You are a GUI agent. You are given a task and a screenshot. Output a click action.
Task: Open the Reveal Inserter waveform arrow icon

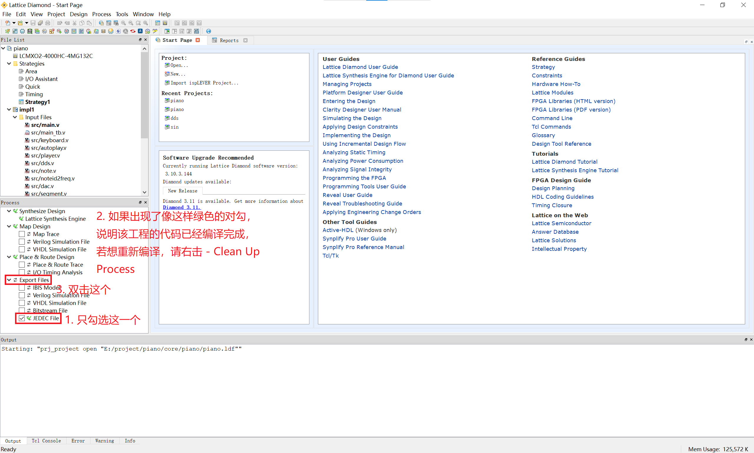[59, 31]
